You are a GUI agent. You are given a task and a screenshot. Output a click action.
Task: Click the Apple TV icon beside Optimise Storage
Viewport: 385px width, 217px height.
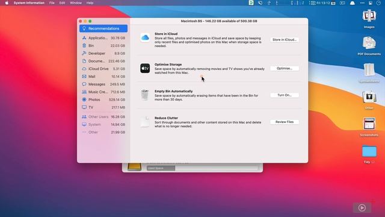(145, 68)
